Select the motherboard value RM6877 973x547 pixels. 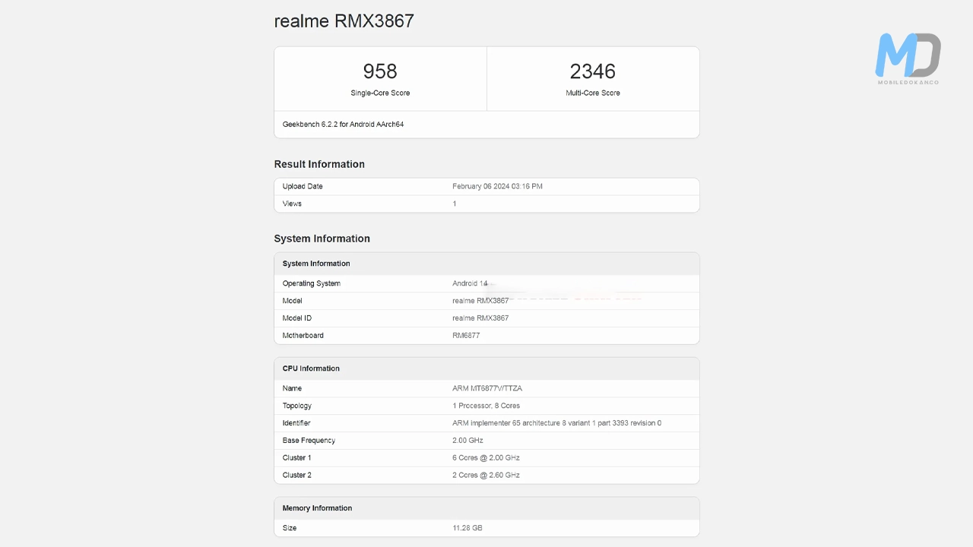(466, 336)
